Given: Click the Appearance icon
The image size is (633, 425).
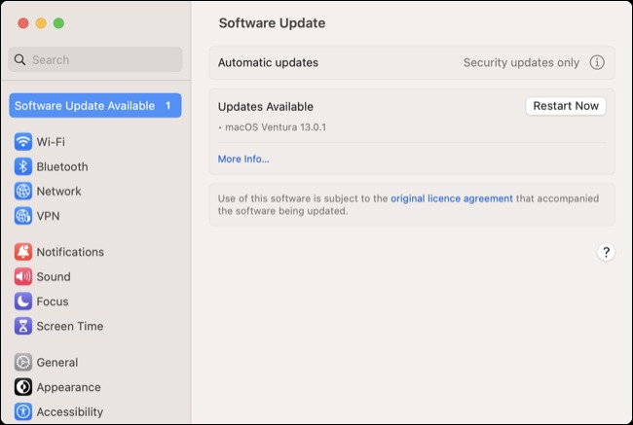Looking at the screenshot, I should 23,387.
